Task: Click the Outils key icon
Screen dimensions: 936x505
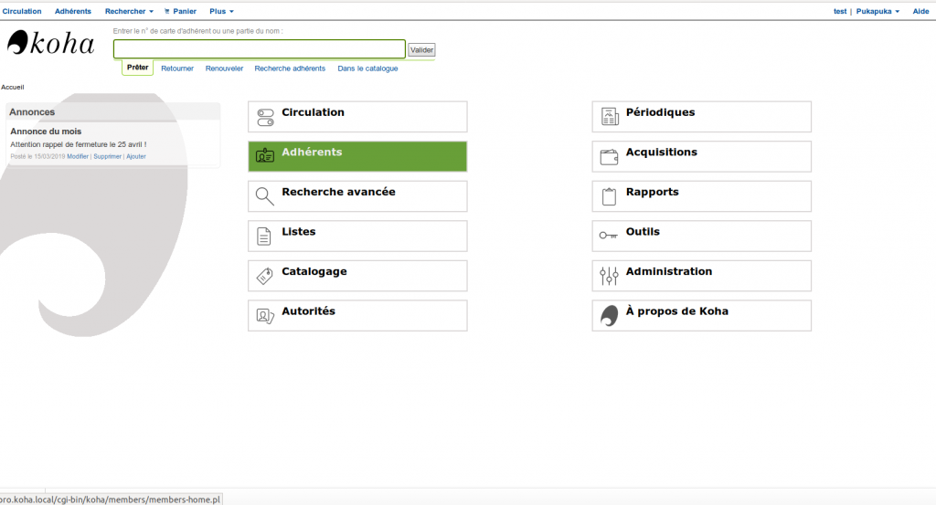Action: click(609, 236)
